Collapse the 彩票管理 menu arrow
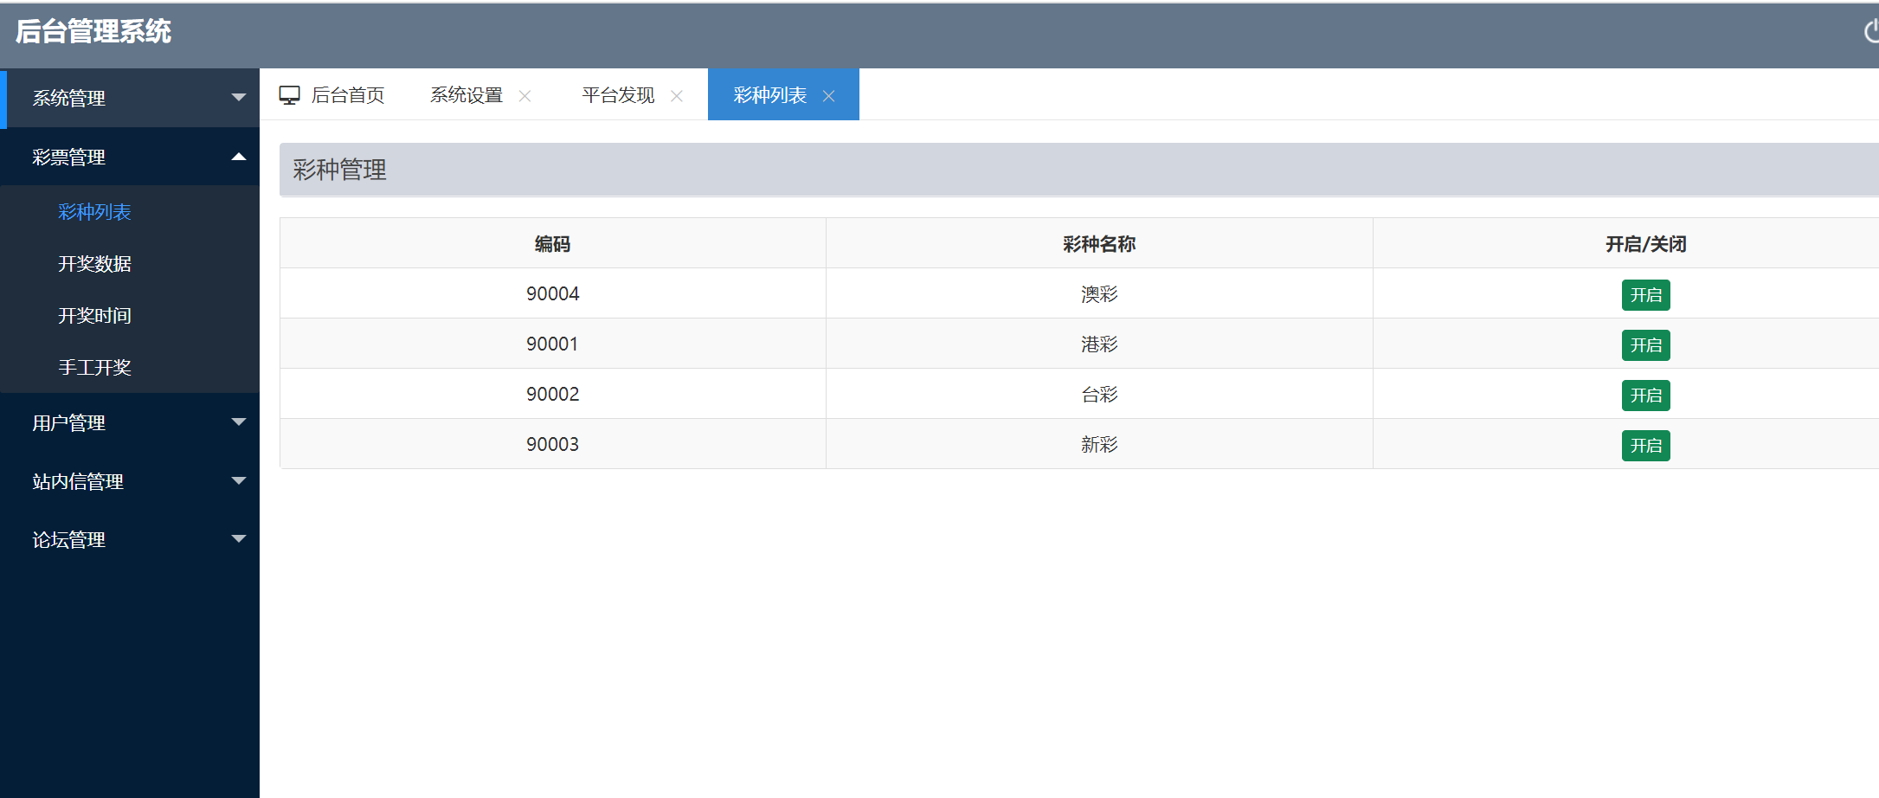 click(239, 157)
